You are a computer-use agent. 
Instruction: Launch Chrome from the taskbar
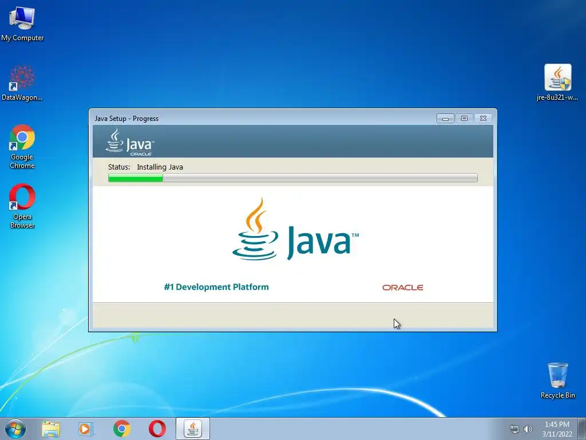click(x=121, y=429)
